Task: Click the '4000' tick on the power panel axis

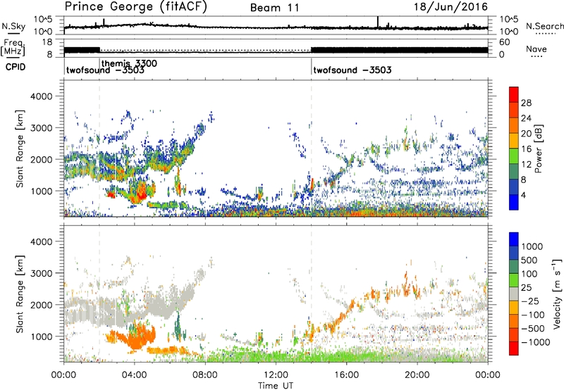Action: pyautogui.click(x=41, y=96)
